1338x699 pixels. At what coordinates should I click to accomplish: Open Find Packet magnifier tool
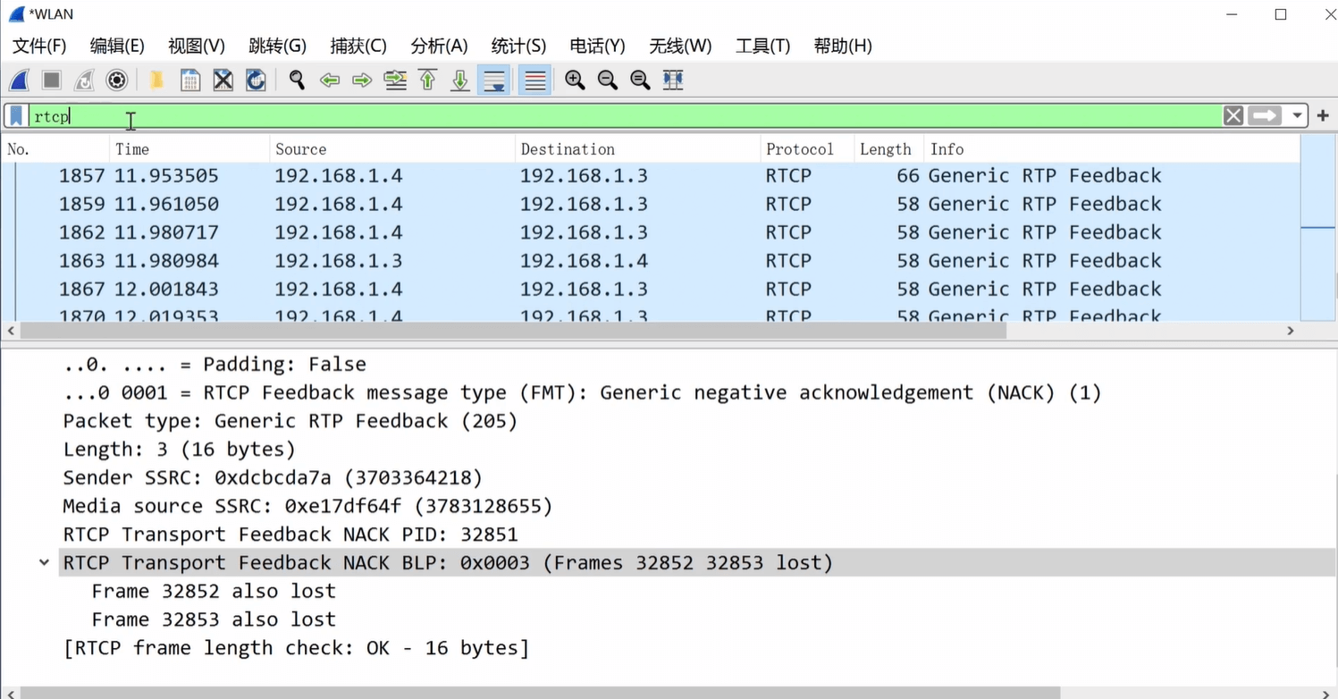pyautogui.click(x=297, y=80)
